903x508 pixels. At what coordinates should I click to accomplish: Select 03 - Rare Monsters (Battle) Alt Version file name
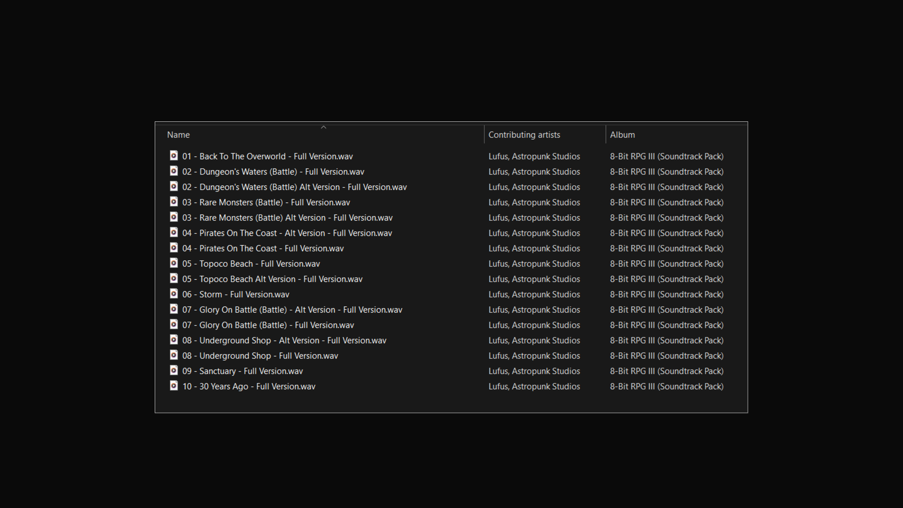click(x=287, y=218)
